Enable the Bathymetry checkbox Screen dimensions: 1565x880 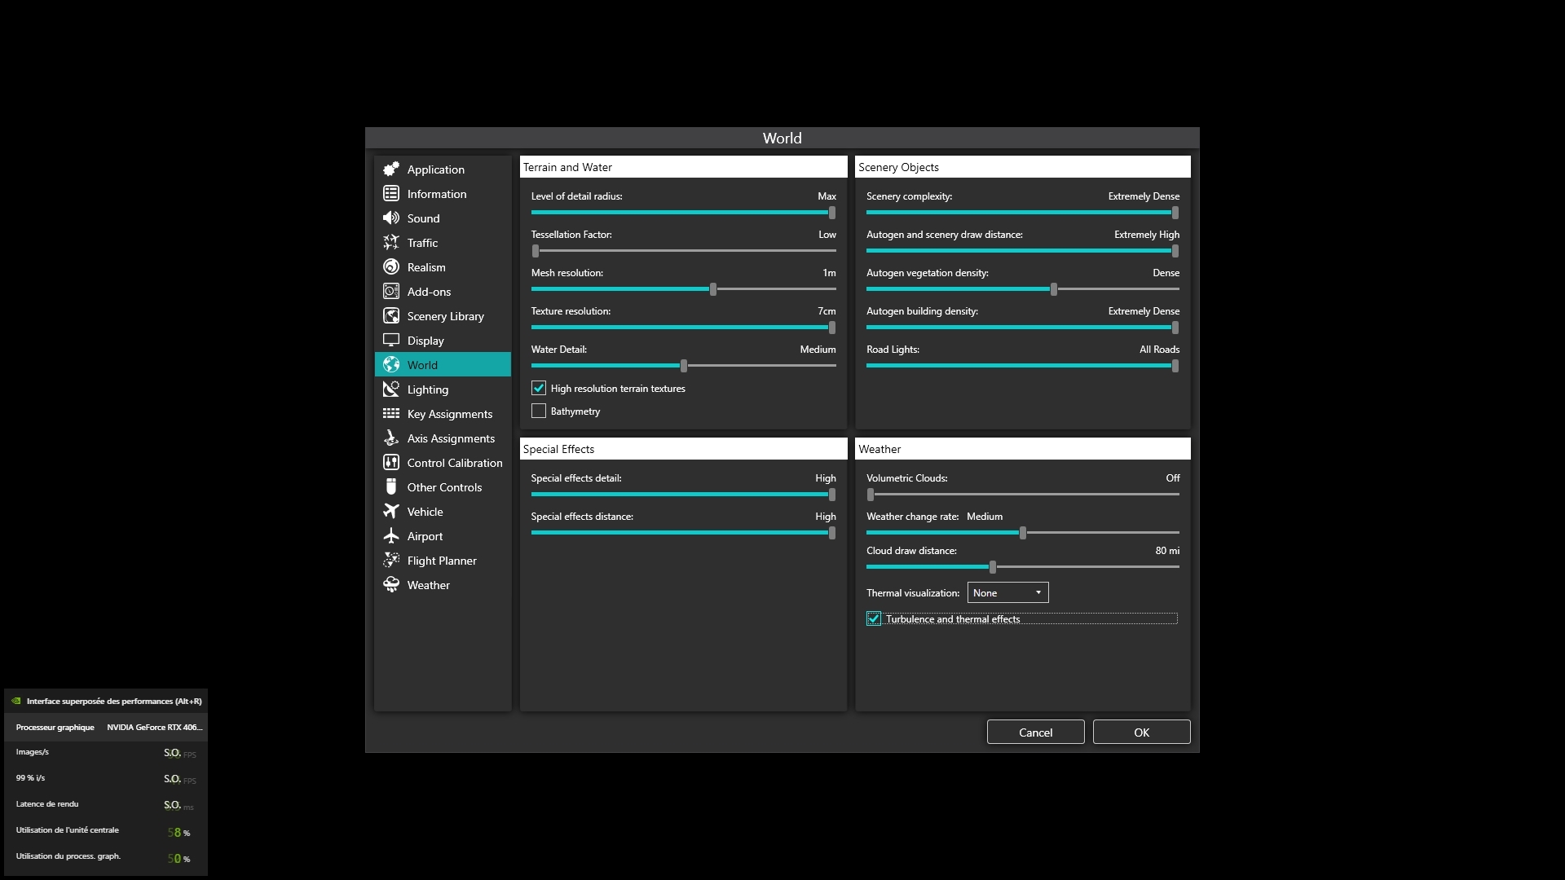coord(539,411)
